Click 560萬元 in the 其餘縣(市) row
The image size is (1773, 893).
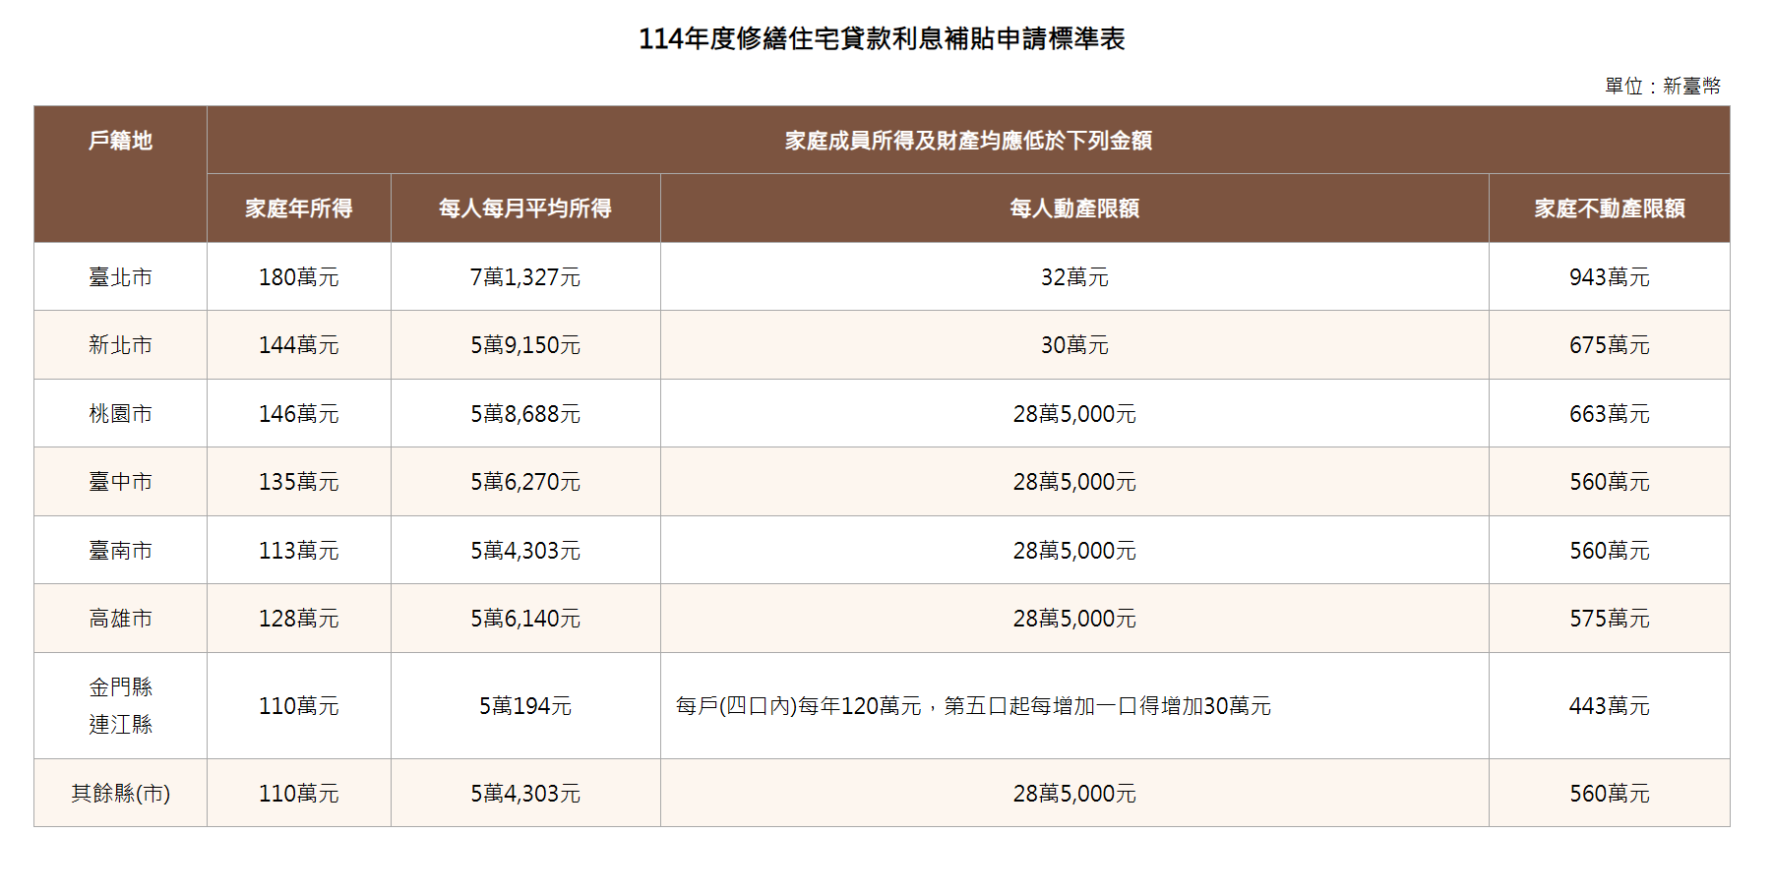point(1610,794)
